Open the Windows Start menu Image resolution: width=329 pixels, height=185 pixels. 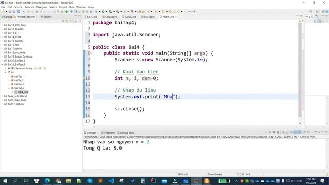[x=5, y=181]
